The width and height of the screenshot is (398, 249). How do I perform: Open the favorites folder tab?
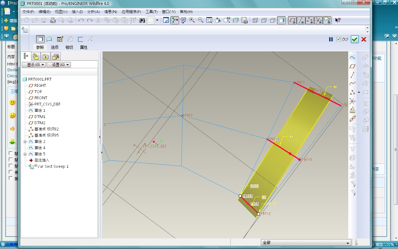coord(46,56)
